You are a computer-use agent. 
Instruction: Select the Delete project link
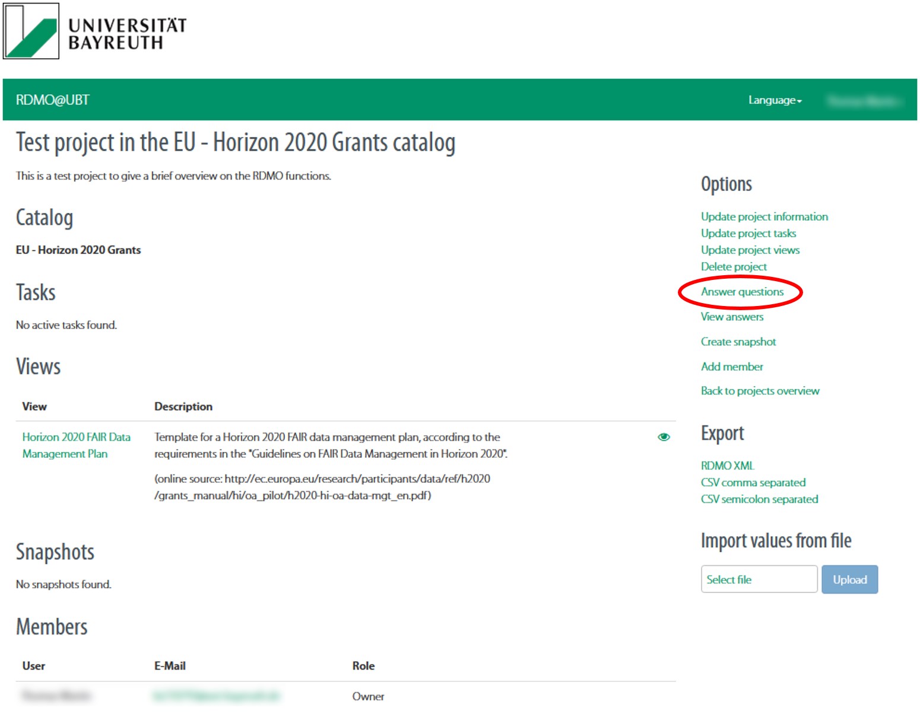[x=734, y=266]
